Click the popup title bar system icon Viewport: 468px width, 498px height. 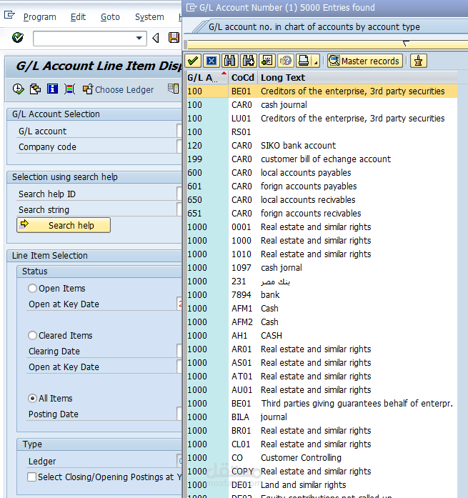(191, 7)
